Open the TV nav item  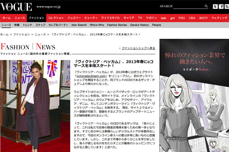[x=140, y=18]
